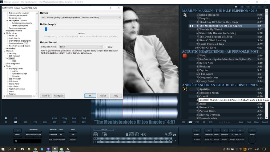Click the play transport button
The height and width of the screenshot is (152, 270).
pyautogui.click(x=224, y=131)
